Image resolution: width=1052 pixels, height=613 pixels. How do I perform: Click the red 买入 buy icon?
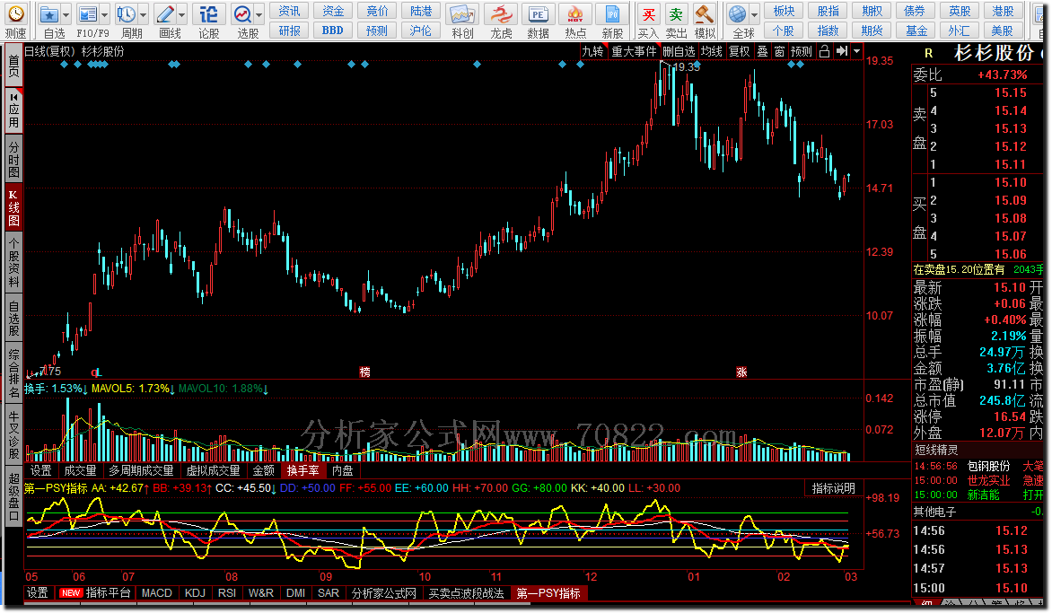[x=648, y=14]
